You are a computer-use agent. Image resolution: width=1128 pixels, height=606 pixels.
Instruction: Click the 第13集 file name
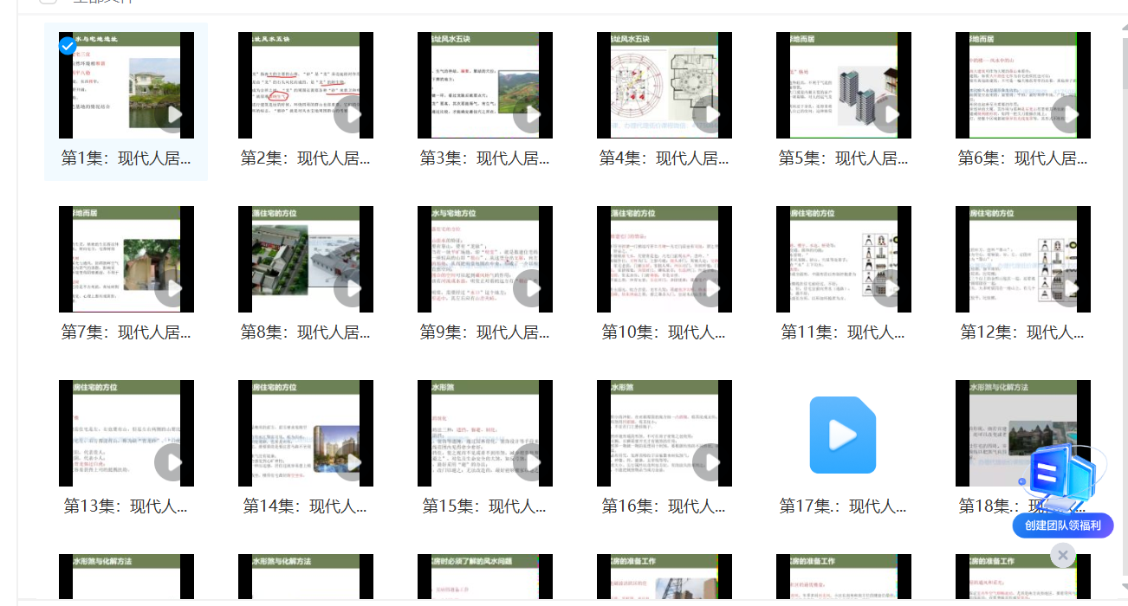(x=126, y=506)
